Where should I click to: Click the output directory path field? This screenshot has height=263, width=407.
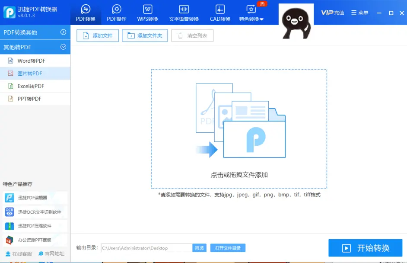[146, 248]
